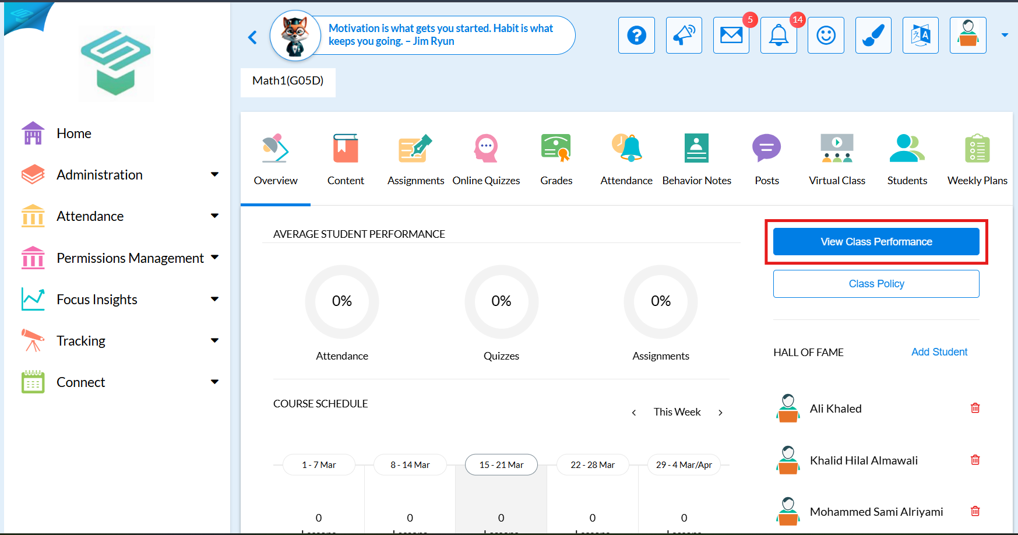Click the Class Policy button
The image size is (1018, 535).
(876, 284)
